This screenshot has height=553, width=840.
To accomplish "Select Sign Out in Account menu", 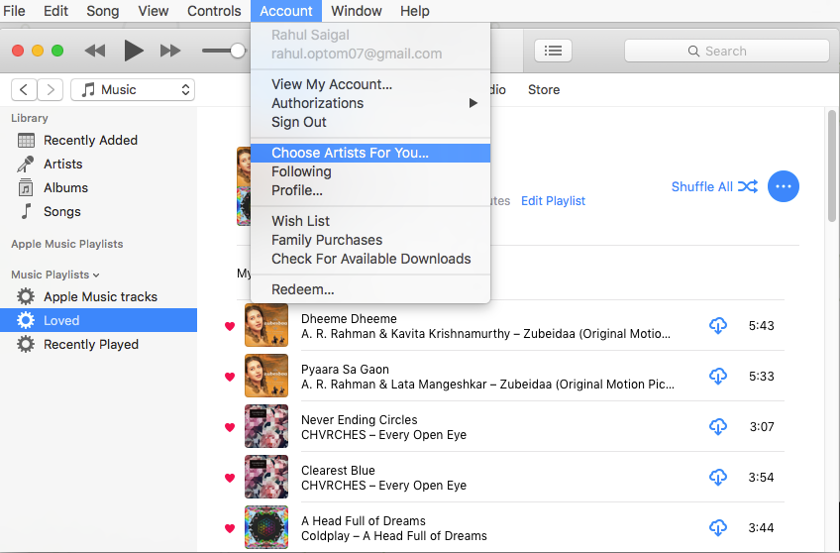I will [370, 122].
